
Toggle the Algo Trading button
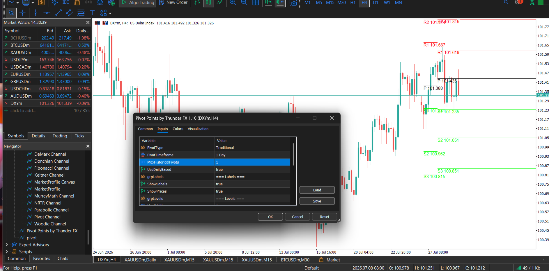click(137, 3)
